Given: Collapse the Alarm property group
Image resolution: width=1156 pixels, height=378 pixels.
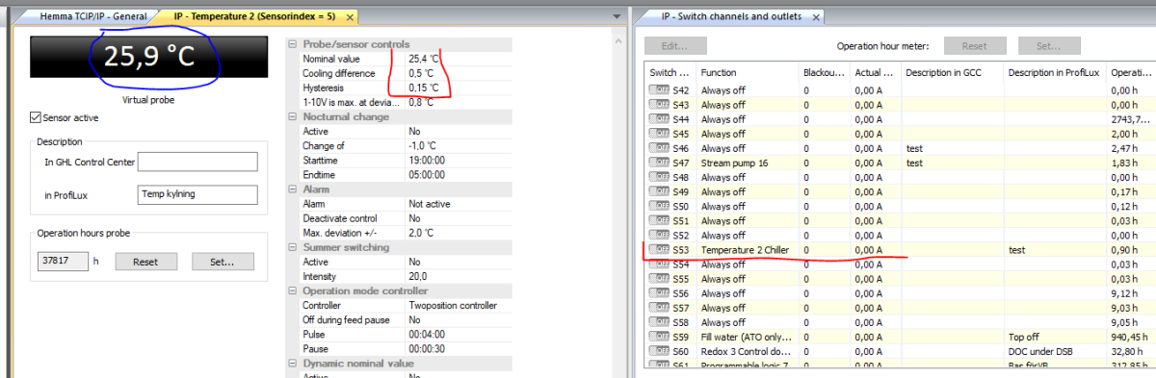Looking at the screenshot, I should [x=294, y=189].
